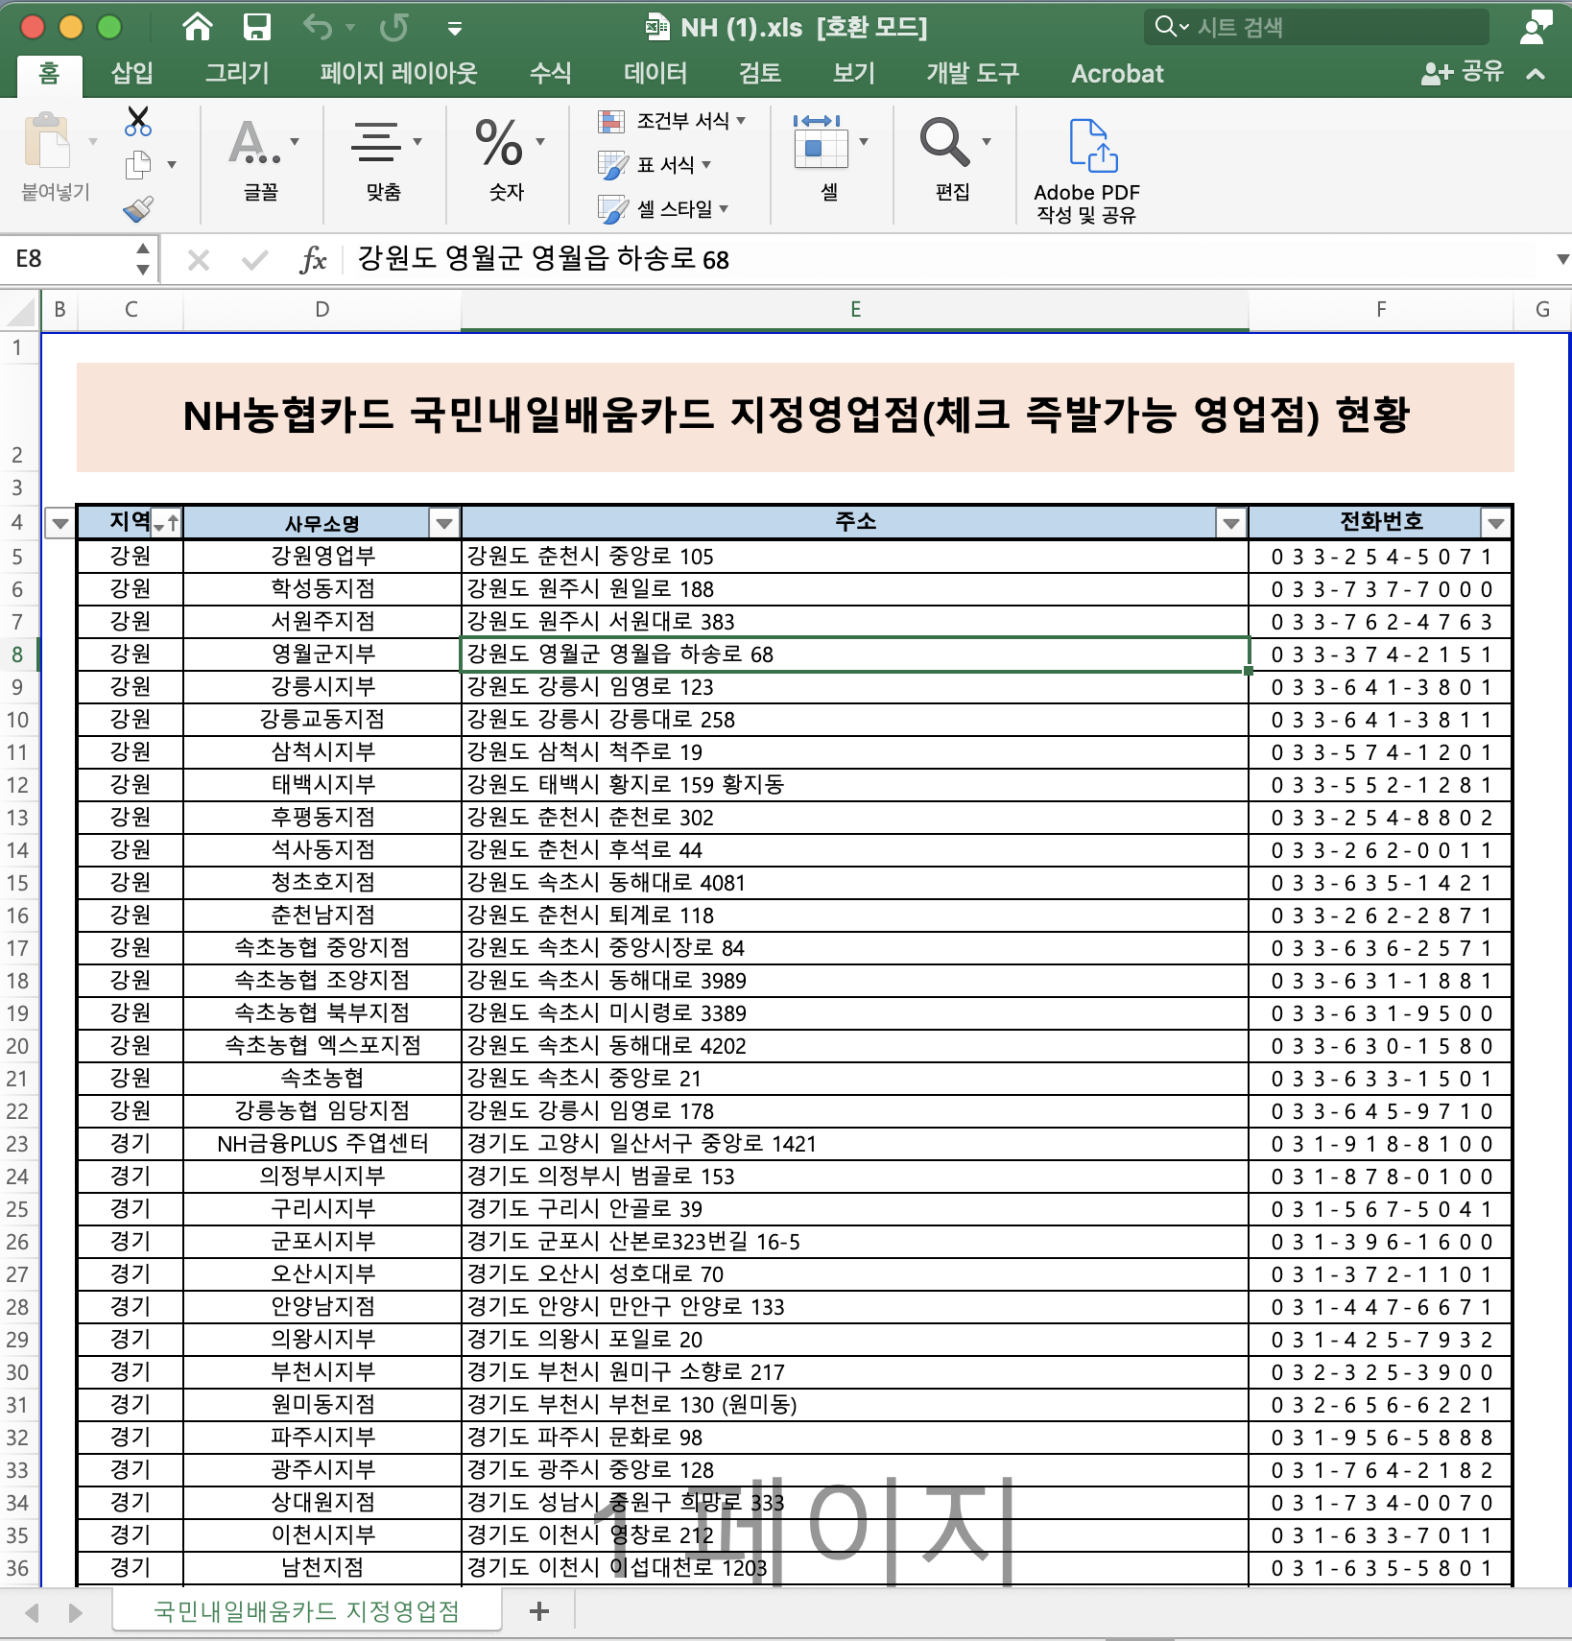
Task: Open the 사무소명 column filter dropdown
Action: coord(443,523)
